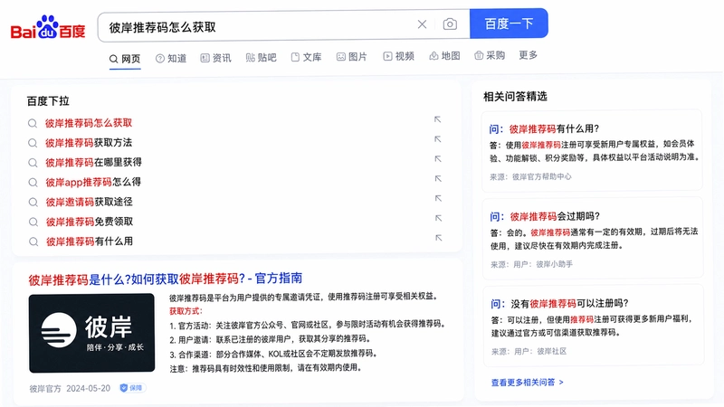Select suggestion 彼岸推荐码在哪里获得
The height and width of the screenshot is (407, 724).
click(x=94, y=163)
